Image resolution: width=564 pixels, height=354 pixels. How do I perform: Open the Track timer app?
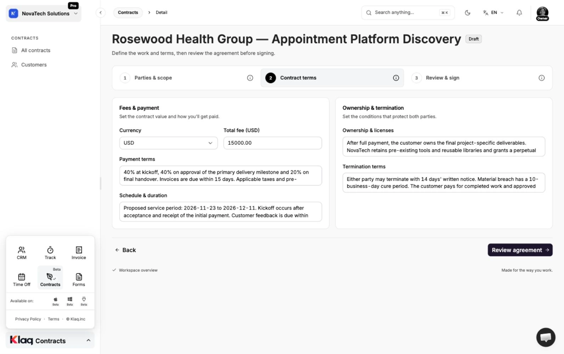point(50,253)
